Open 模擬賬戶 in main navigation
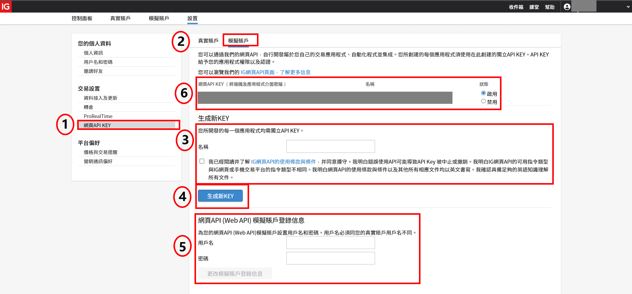Screen dimensions: 632x294 pyautogui.click(x=159, y=18)
